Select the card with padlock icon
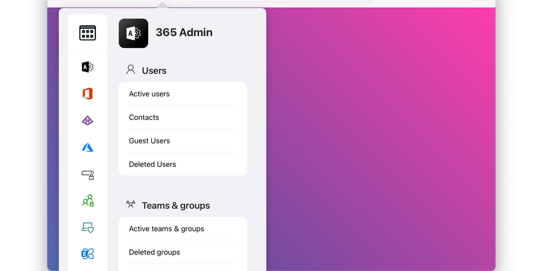Image resolution: width=543 pixels, height=271 pixels. coord(87,174)
